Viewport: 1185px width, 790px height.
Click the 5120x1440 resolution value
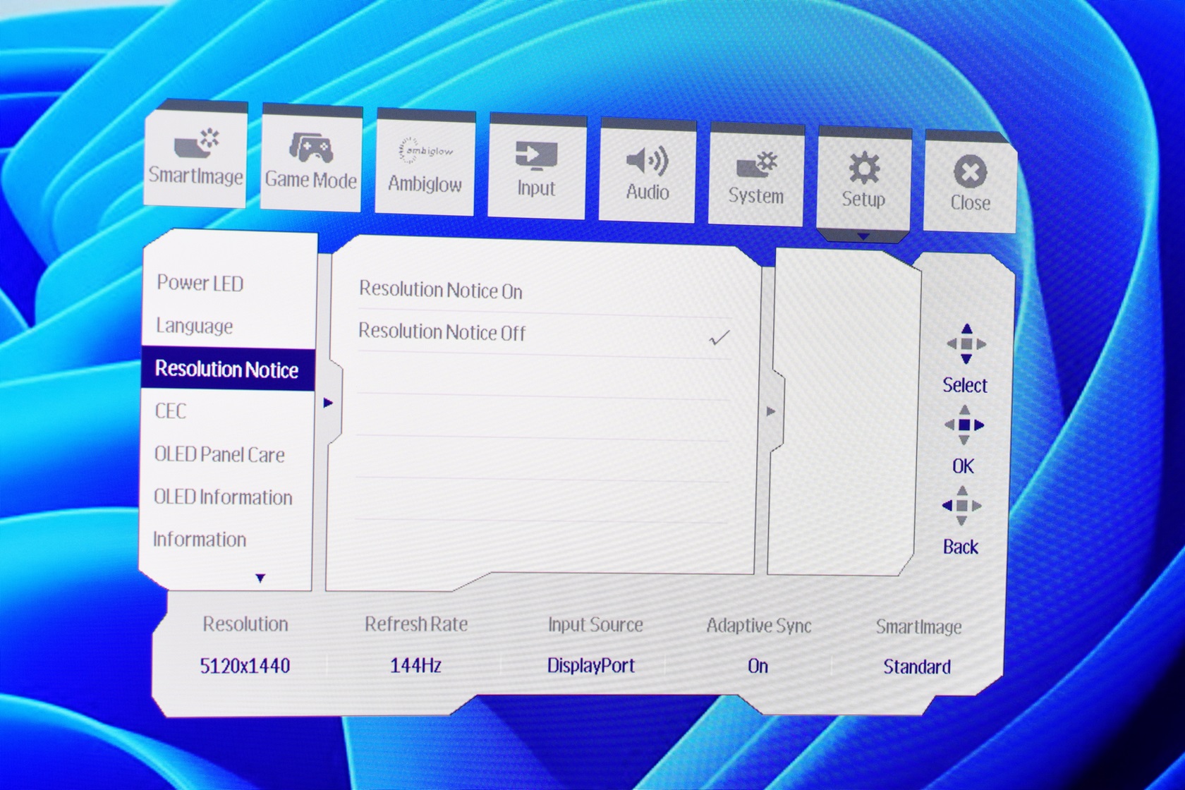point(245,666)
